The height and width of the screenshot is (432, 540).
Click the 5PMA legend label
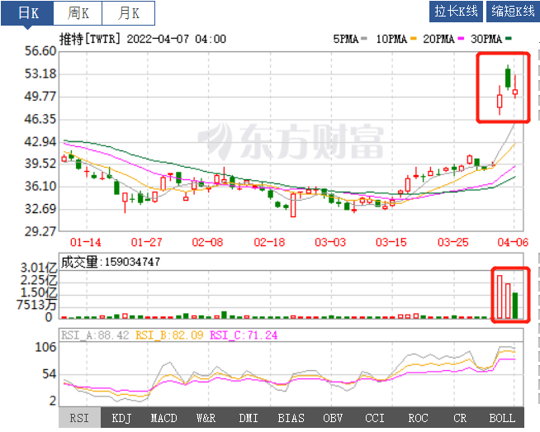pos(346,39)
